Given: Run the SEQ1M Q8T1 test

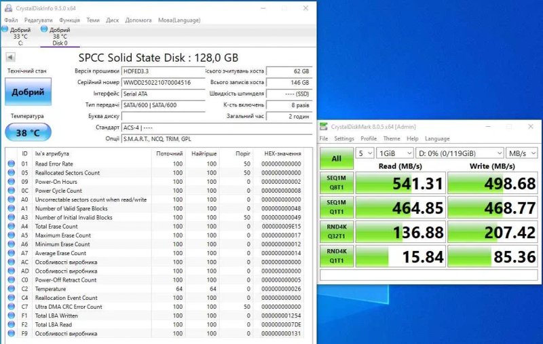Looking at the screenshot, I should (336, 183).
